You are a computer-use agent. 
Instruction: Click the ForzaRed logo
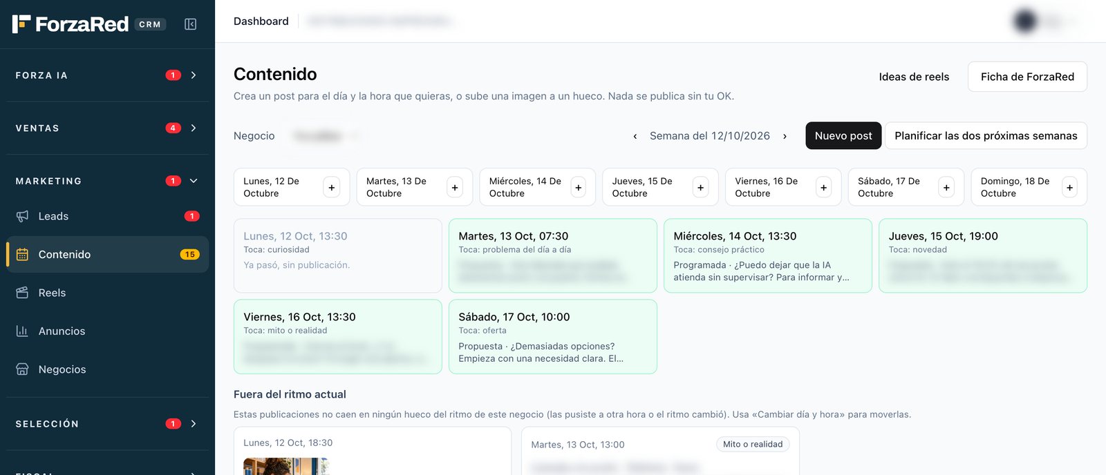[x=71, y=24]
